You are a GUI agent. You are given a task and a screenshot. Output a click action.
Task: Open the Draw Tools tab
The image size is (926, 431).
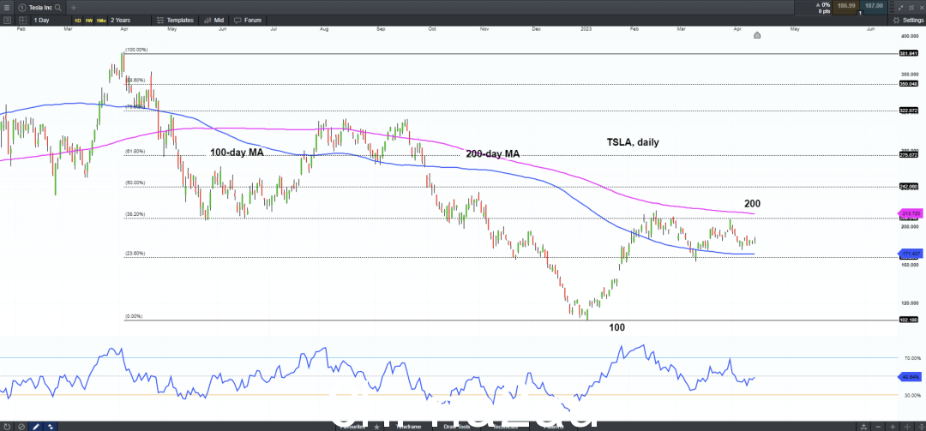(x=457, y=426)
